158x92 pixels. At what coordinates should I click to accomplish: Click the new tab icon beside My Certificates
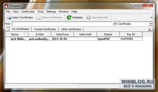coord(7,29)
